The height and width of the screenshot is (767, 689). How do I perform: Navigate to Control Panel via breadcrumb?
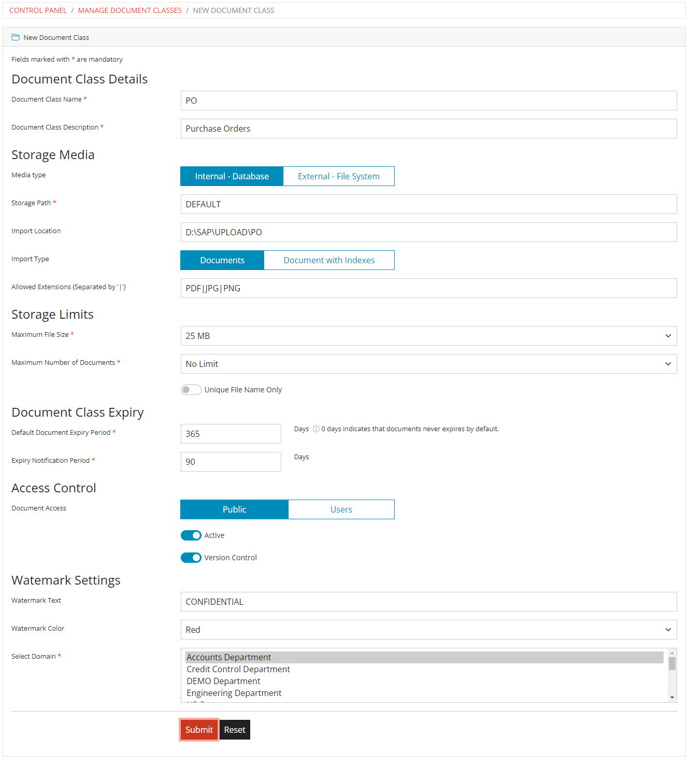tap(38, 10)
